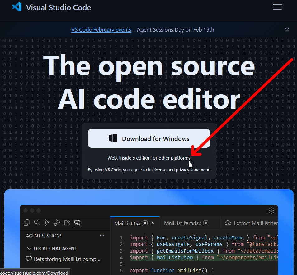
Task: Open Agent Sessions more actions ellipsis
Action: pos(102,236)
